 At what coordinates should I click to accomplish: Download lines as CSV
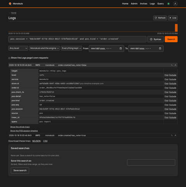45,141
